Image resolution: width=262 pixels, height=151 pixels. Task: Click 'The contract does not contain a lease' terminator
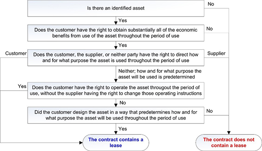[229, 142]
